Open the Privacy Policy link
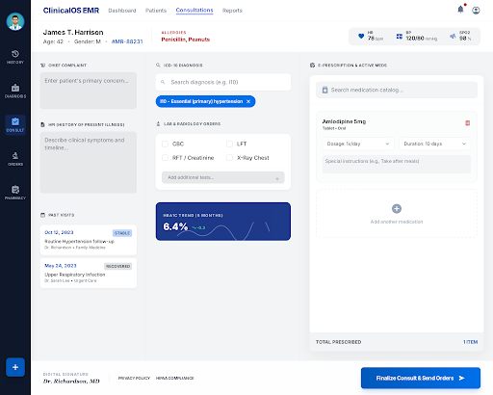Image resolution: width=493 pixels, height=395 pixels. point(134,378)
